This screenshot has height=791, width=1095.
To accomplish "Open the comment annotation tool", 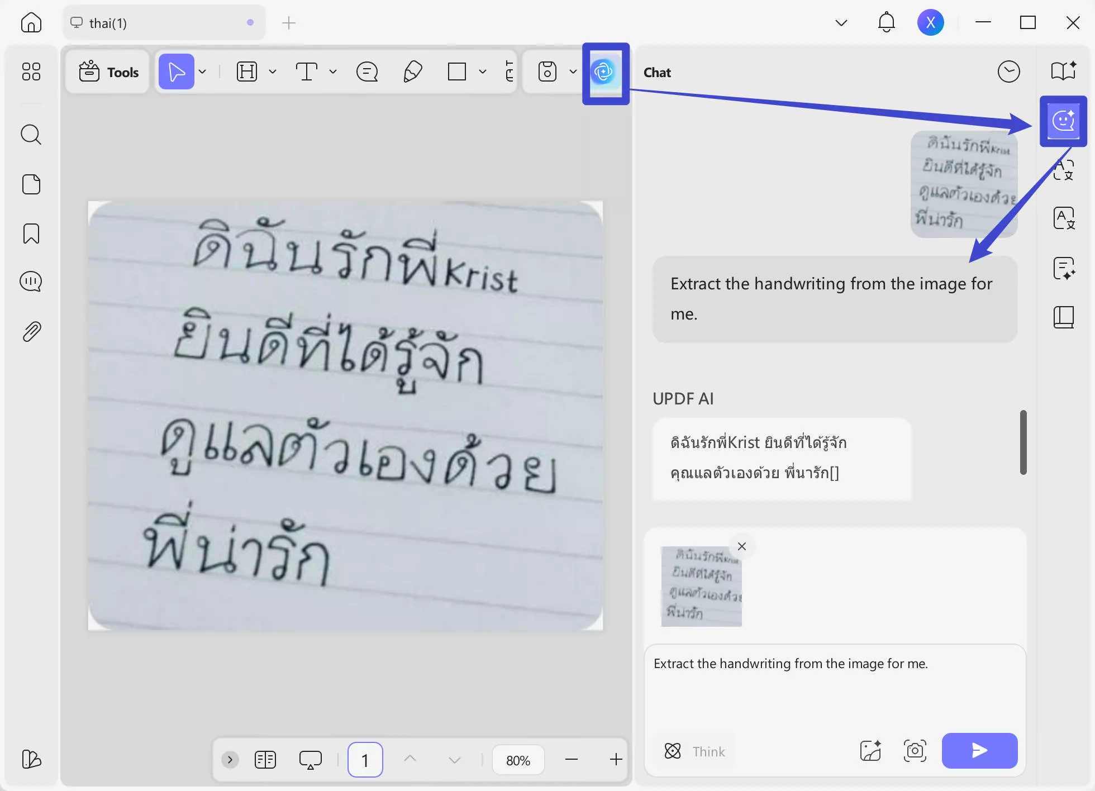I will [367, 72].
